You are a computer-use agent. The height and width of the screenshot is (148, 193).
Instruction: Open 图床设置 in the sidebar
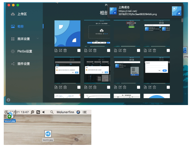coord(24,39)
